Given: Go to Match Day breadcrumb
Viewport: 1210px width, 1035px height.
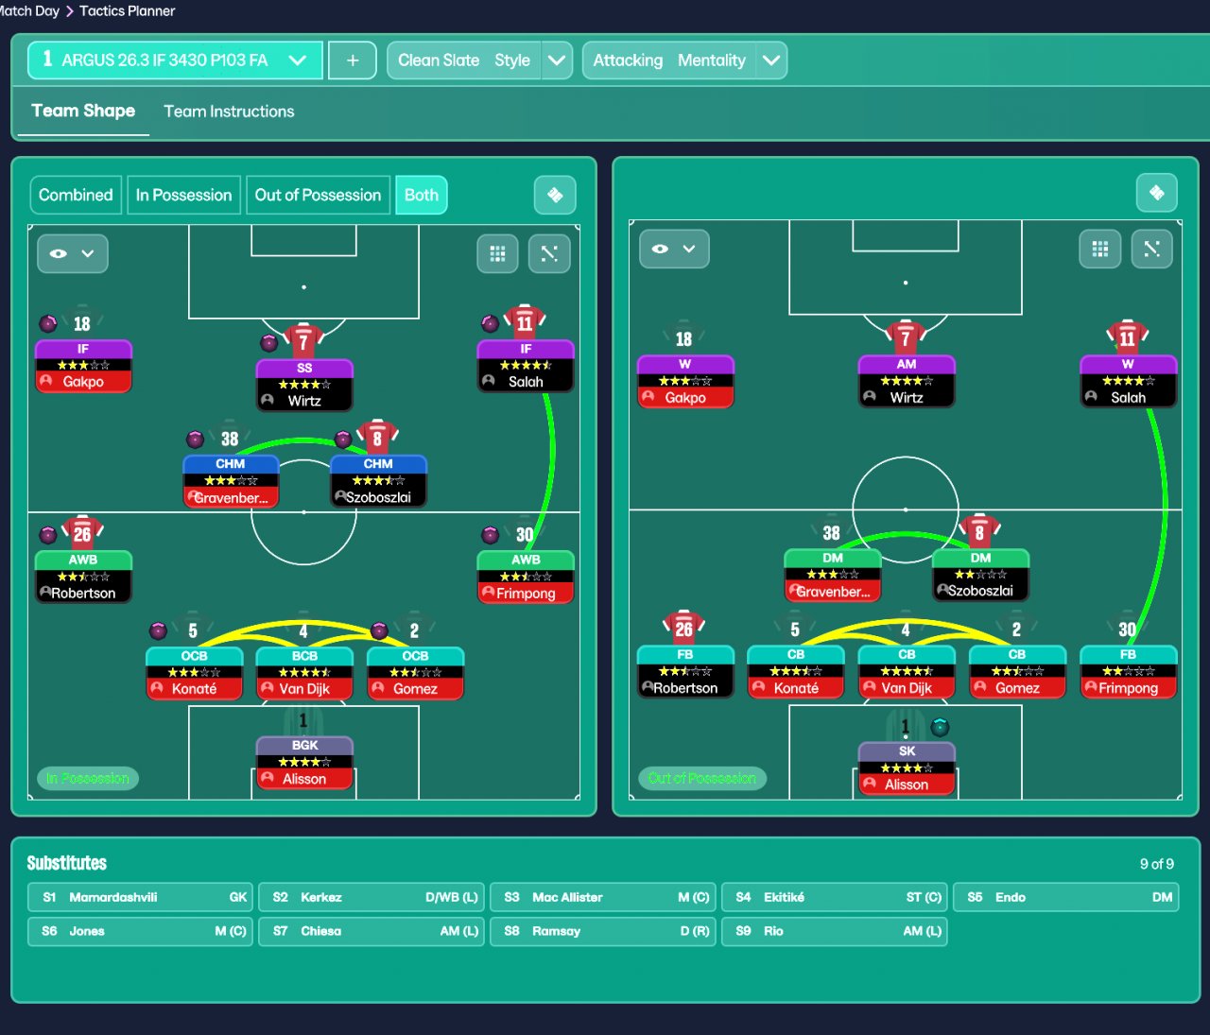Looking at the screenshot, I should pyautogui.click(x=29, y=10).
